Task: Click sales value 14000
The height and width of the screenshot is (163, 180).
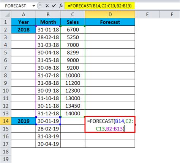Action: [x=73, y=113]
